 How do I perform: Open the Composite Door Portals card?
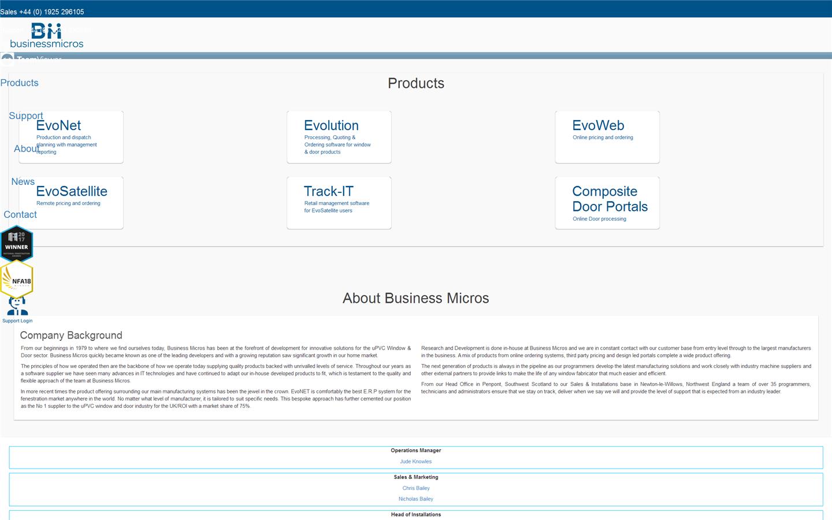(x=607, y=203)
